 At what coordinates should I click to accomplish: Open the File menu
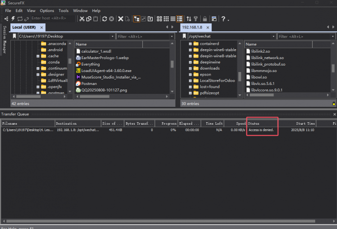click(8, 10)
